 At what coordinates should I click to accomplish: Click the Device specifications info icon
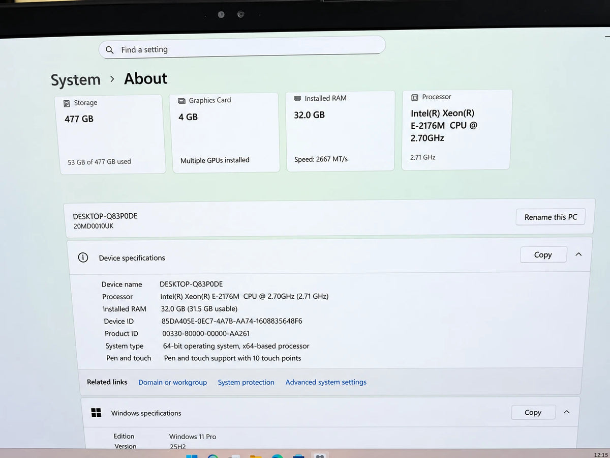(83, 257)
